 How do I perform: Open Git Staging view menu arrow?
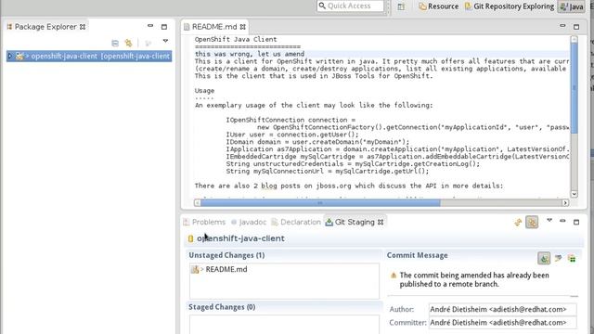(x=549, y=221)
